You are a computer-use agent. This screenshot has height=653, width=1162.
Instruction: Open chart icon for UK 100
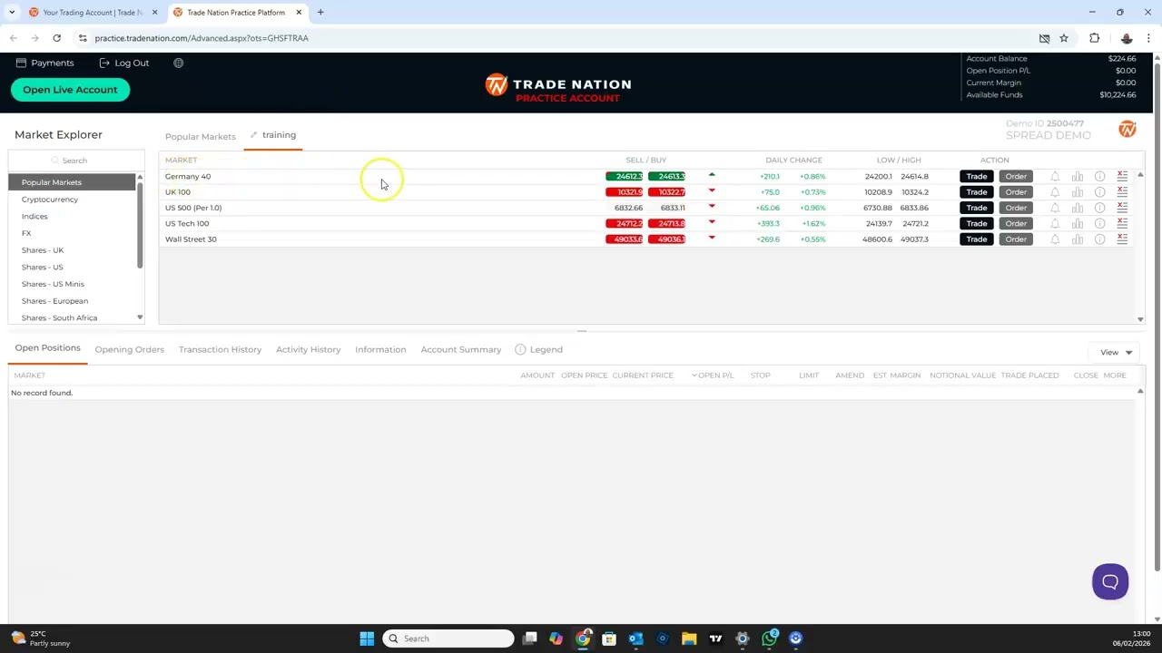click(x=1078, y=192)
